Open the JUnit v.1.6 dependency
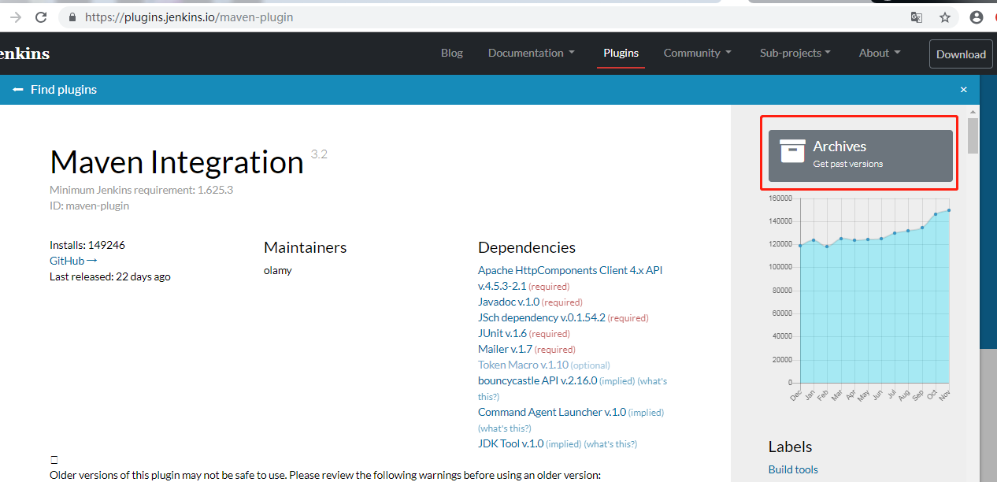The width and height of the screenshot is (997, 482). tap(502, 333)
